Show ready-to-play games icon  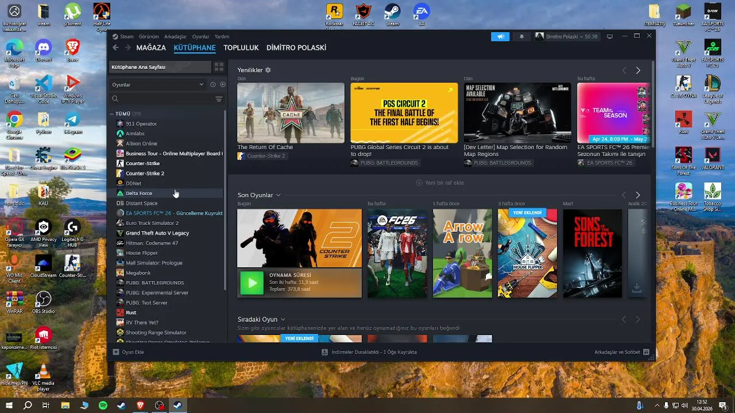(x=223, y=84)
